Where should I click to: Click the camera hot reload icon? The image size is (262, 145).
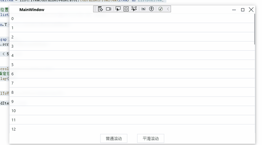point(109,9)
